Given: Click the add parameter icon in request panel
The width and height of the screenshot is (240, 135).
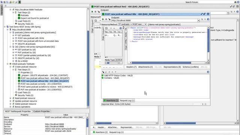Looking at the screenshot, I should pos(106,28).
